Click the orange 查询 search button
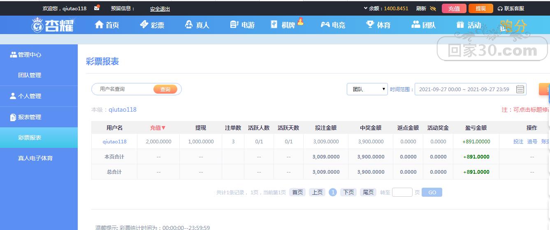Screen dimensions: 550x230 (x=165, y=89)
